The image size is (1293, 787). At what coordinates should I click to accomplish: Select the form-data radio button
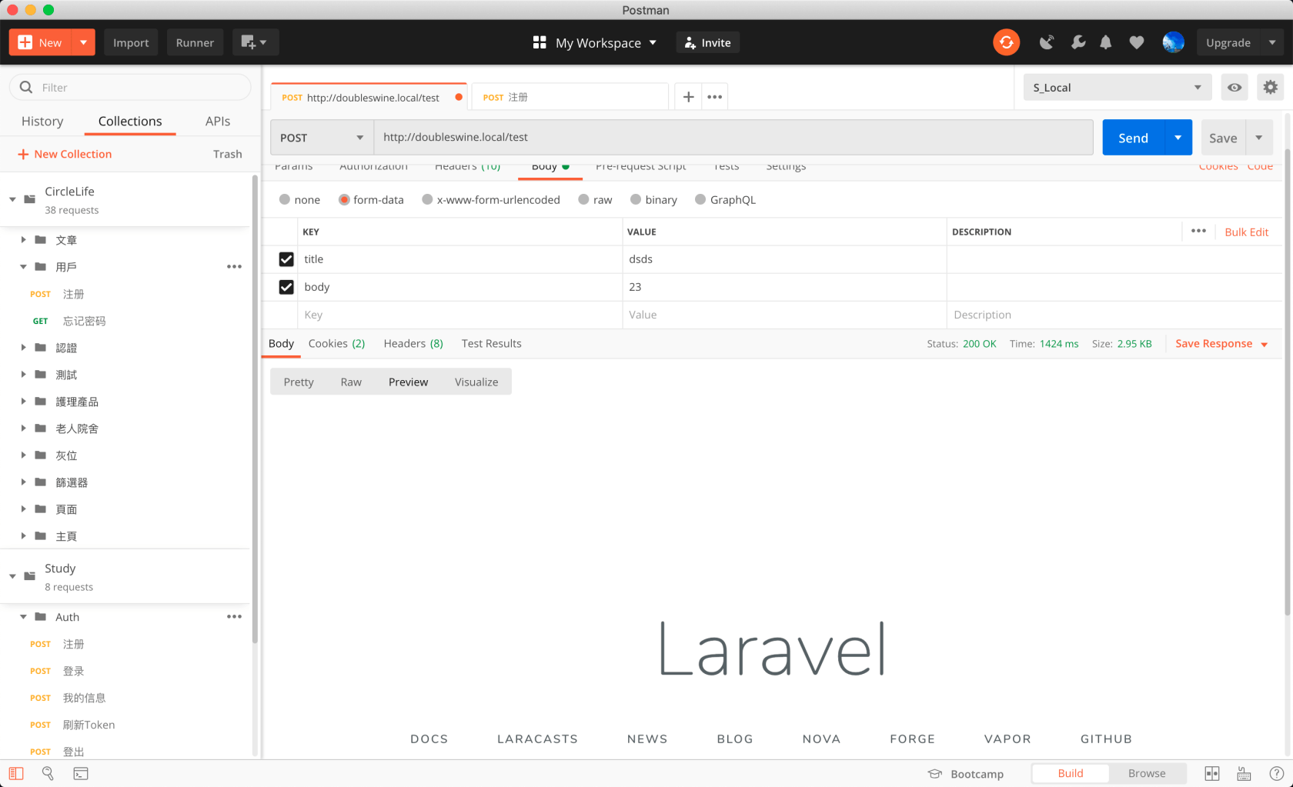344,199
